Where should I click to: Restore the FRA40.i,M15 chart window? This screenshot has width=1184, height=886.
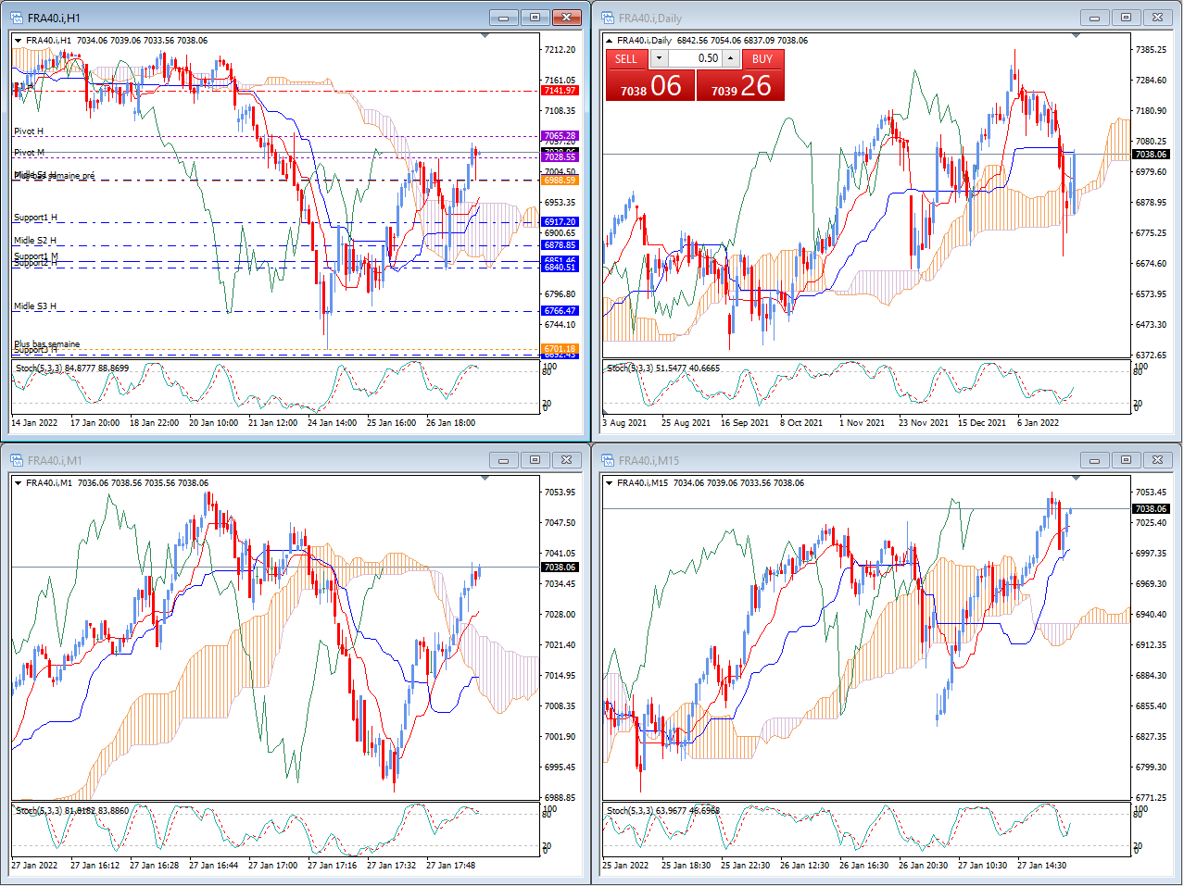pos(1126,460)
